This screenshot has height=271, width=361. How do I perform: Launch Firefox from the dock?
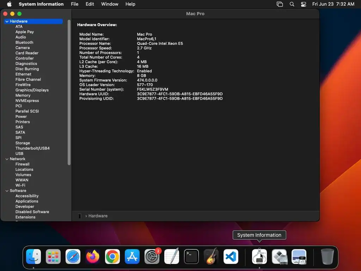[93, 257]
